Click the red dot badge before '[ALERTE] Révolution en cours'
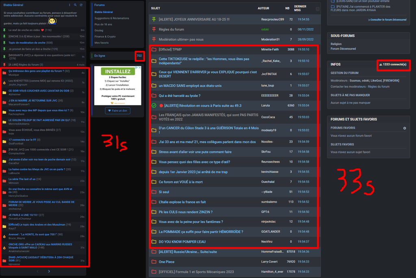 point(161,105)
